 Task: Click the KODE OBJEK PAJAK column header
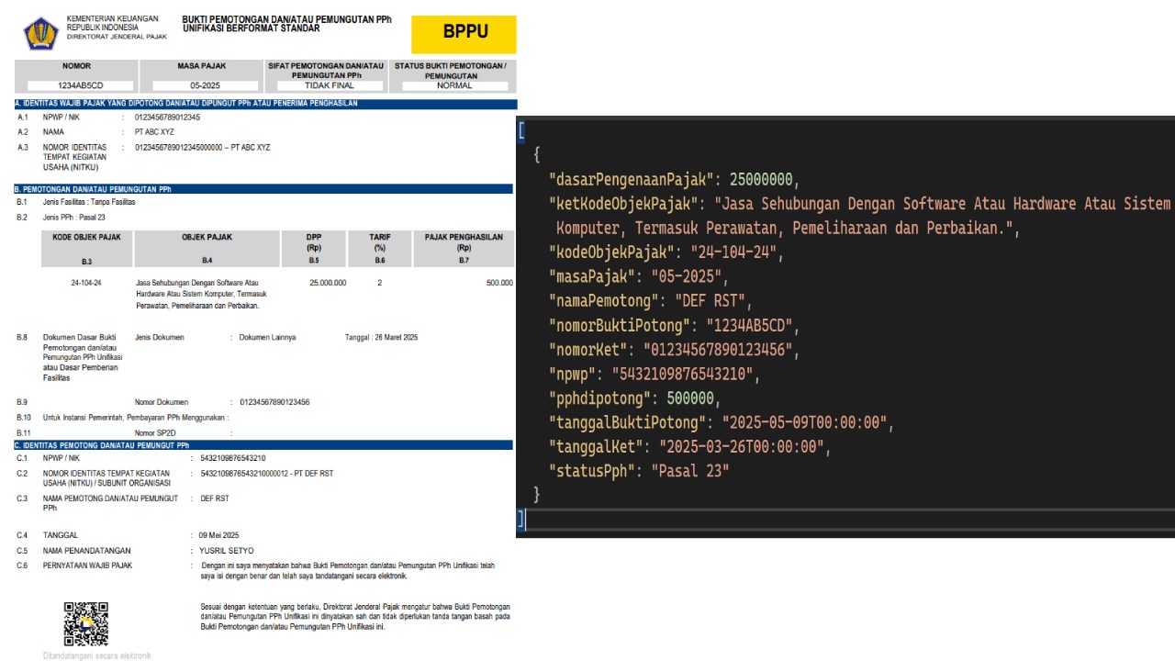point(86,249)
